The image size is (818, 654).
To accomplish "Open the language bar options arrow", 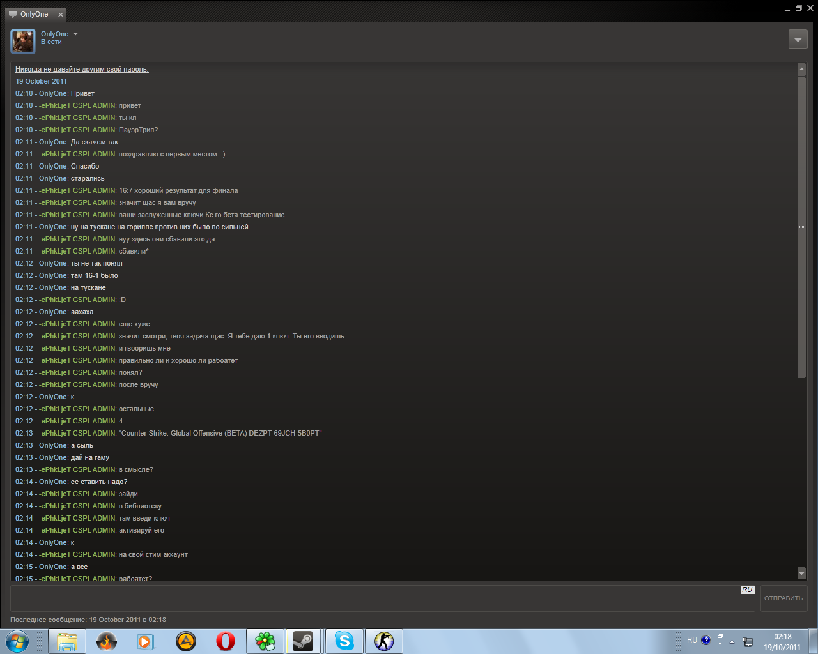I will click(x=720, y=644).
